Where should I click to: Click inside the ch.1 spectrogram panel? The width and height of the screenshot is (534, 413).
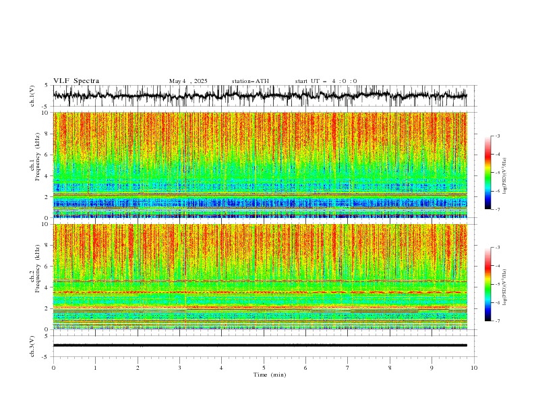pos(260,165)
